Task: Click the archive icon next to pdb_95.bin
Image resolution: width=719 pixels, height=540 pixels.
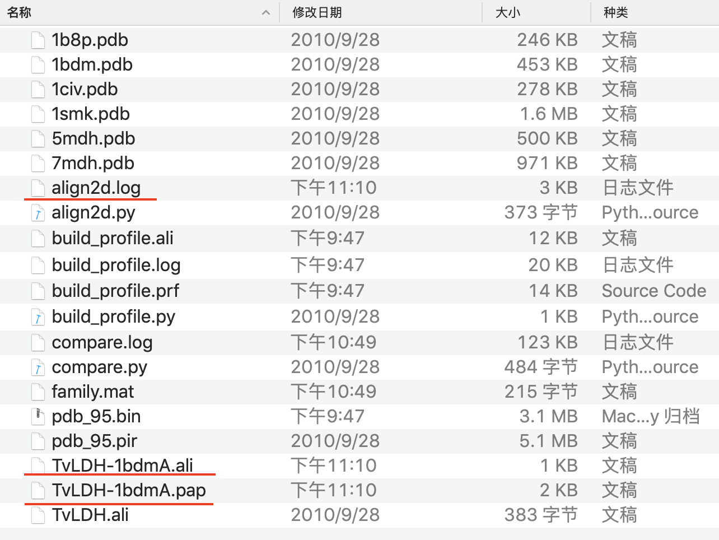Action: point(38,416)
